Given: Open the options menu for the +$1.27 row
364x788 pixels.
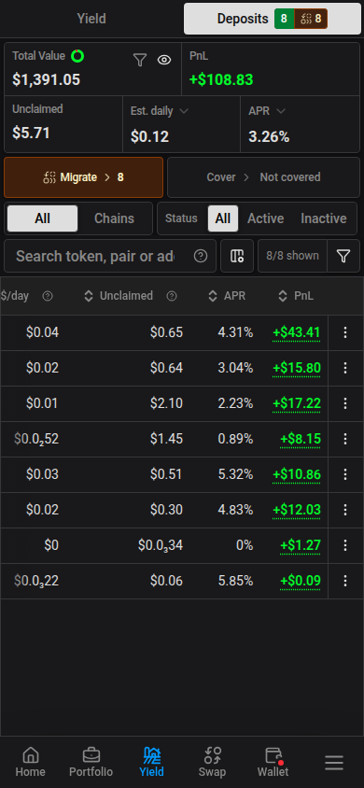Looking at the screenshot, I should [345, 545].
